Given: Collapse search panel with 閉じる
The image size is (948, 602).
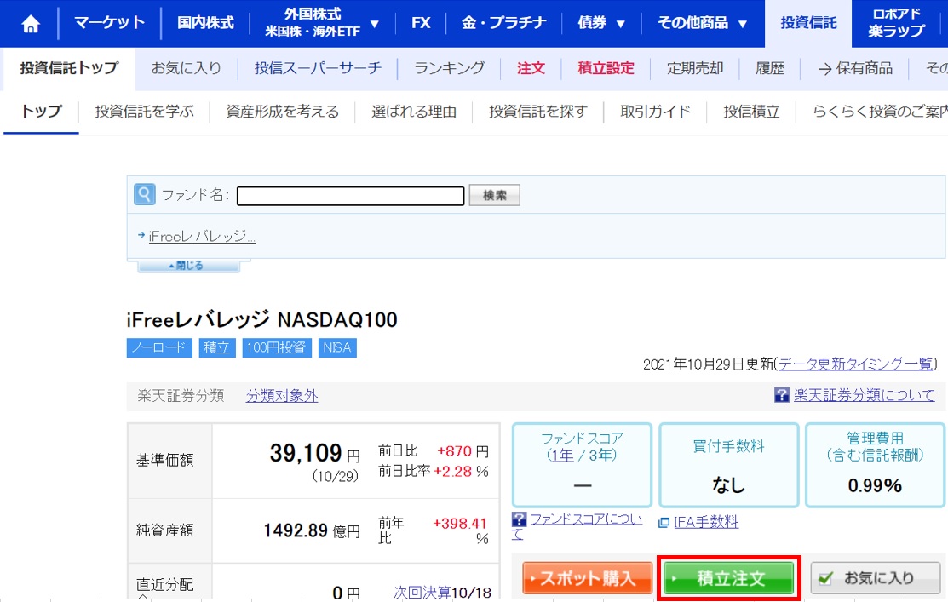Looking at the screenshot, I should (x=188, y=266).
